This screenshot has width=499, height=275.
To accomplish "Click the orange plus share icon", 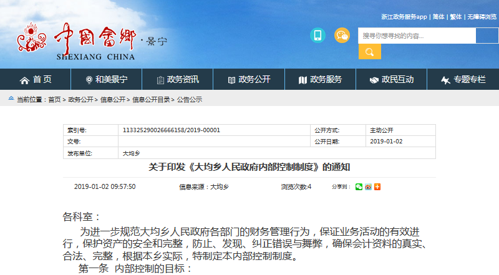I will coord(377,186).
